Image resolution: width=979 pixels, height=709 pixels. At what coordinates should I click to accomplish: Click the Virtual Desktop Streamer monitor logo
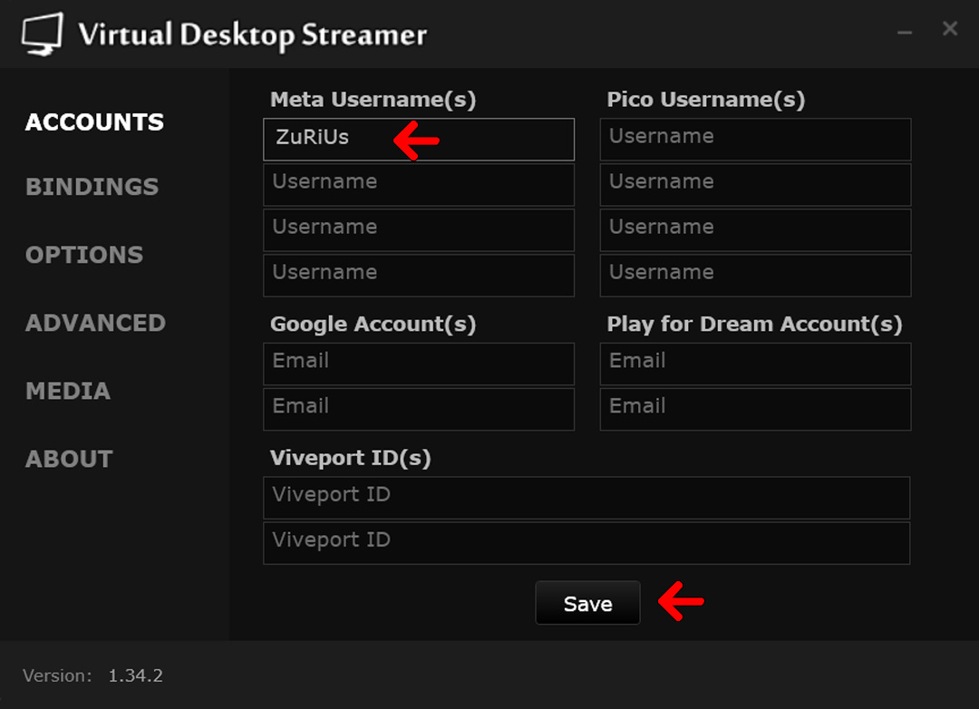[42, 34]
